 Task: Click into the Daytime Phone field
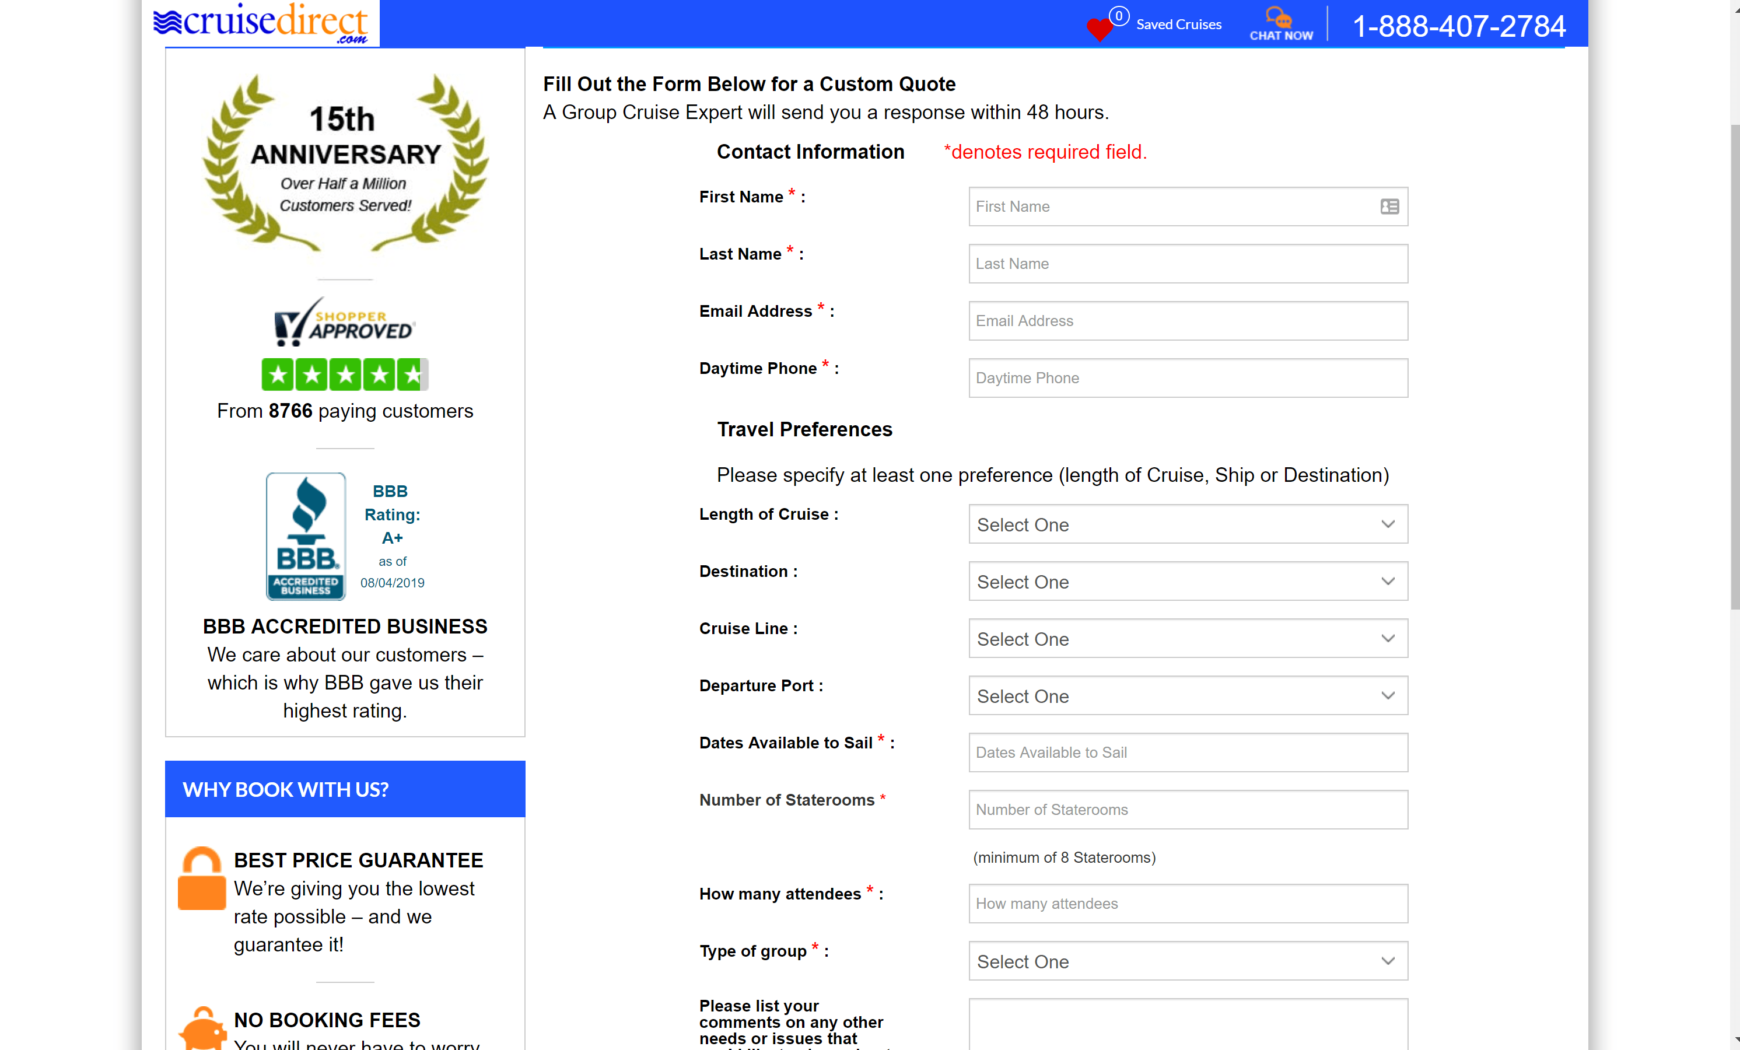[x=1188, y=378]
